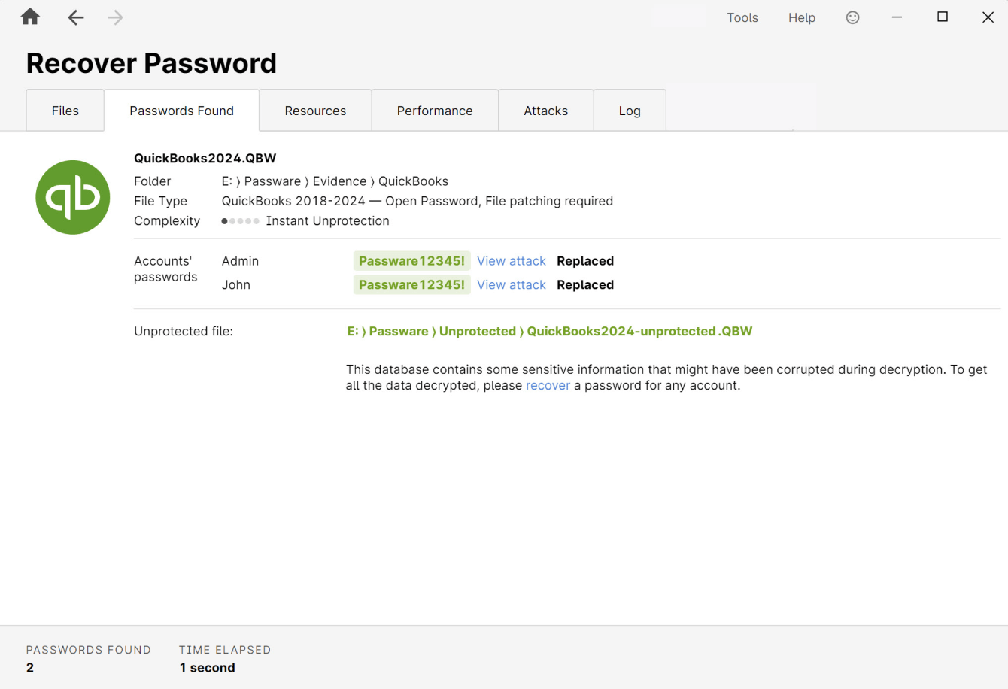Switch to the Files tab
This screenshot has width=1008, height=689.
[x=65, y=111]
